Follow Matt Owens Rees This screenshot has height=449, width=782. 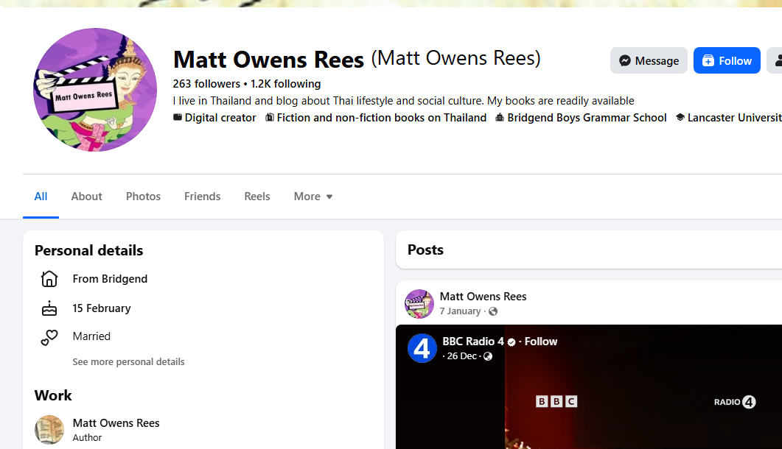[727, 60]
